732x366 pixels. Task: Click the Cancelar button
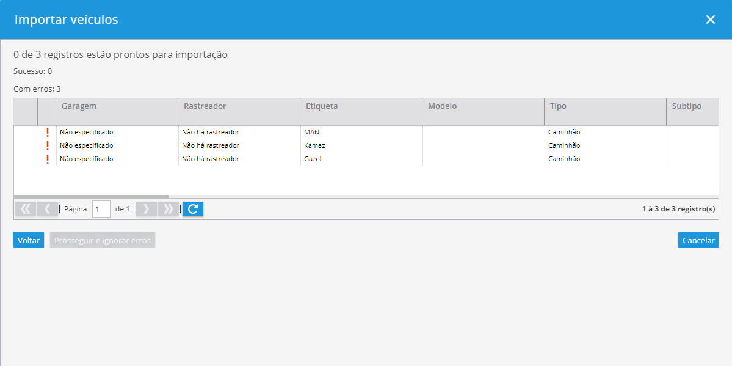coord(698,240)
